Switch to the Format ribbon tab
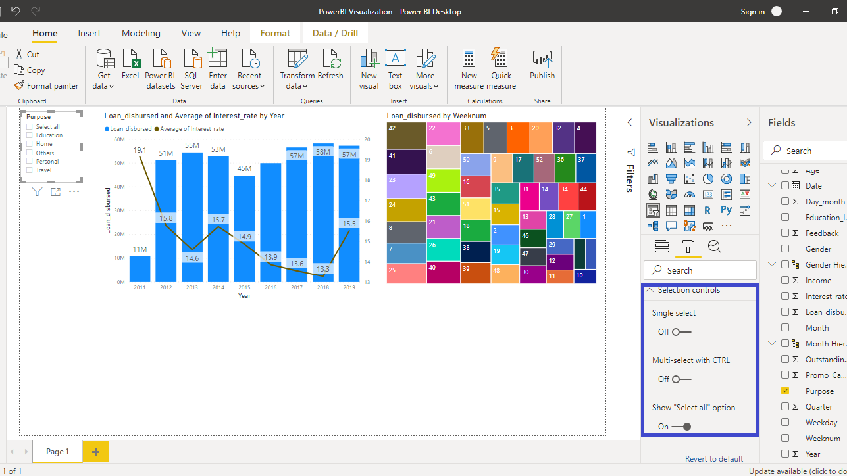This screenshot has height=476, width=847. pos(275,33)
